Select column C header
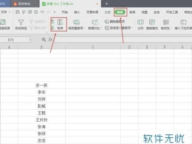Viewport: 192px width, 144px height. pos(93,47)
